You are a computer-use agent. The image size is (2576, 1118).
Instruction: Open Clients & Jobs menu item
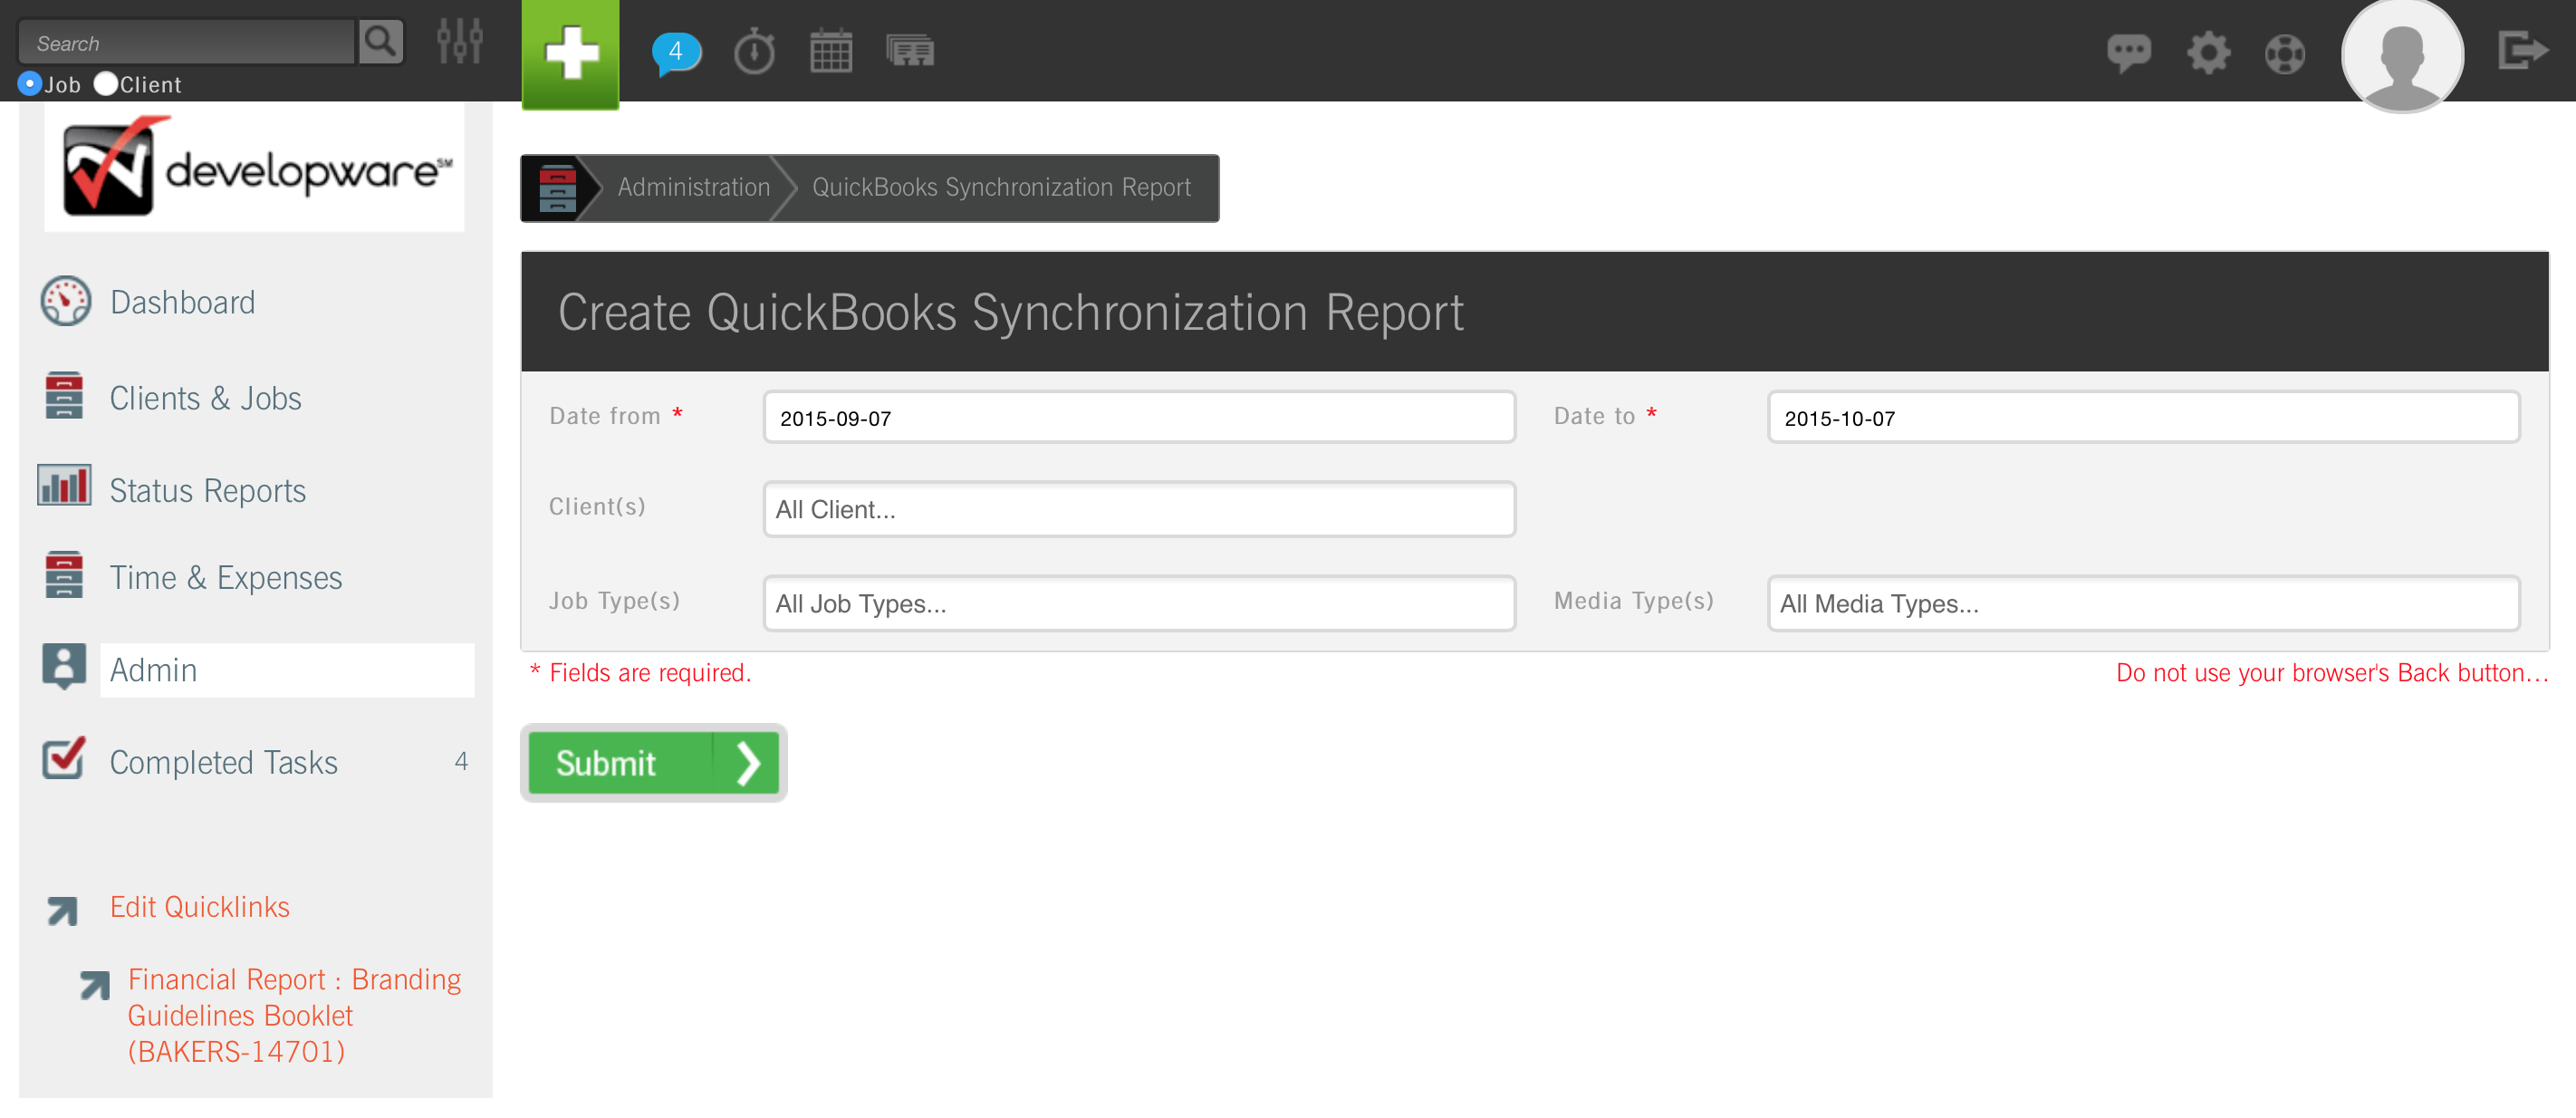[206, 398]
